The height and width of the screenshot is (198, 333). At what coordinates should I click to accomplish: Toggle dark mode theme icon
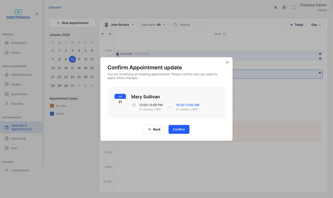point(284,7)
